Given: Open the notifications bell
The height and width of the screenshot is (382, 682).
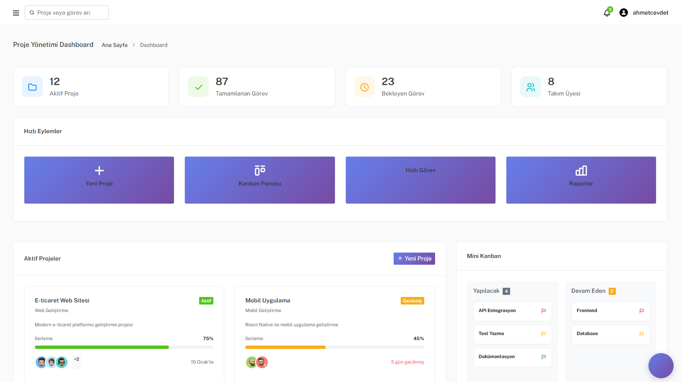Looking at the screenshot, I should tap(607, 13).
